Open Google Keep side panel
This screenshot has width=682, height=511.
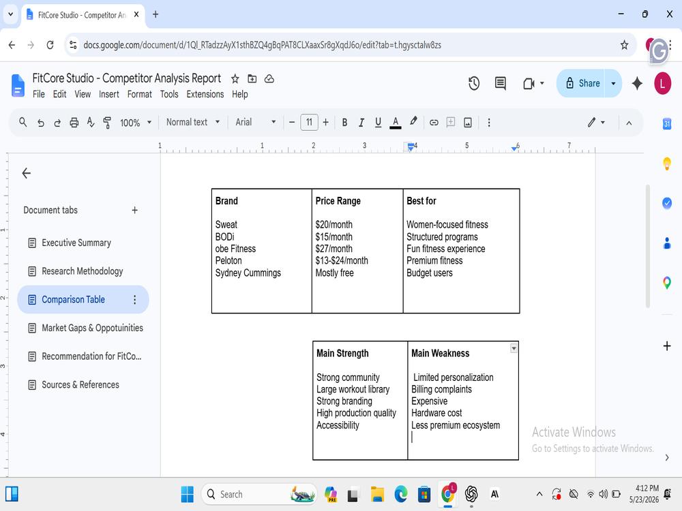[x=667, y=164]
